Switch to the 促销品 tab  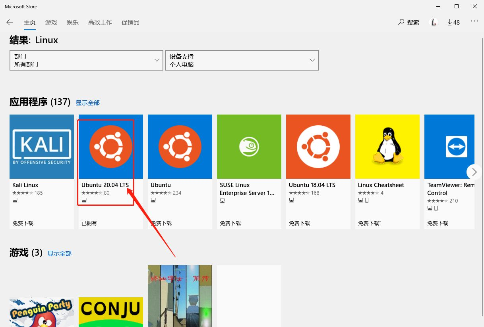[x=130, y=23]
